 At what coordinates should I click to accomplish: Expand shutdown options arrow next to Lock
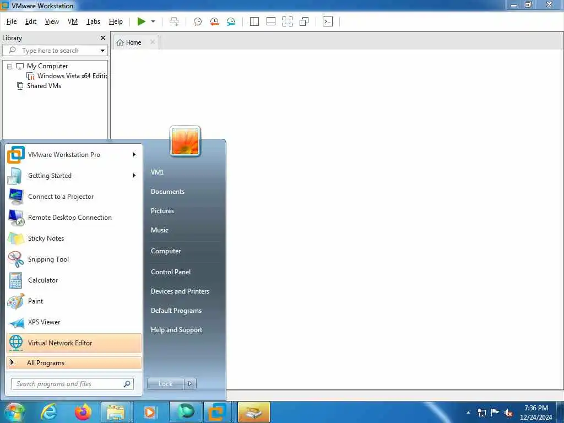click(x=190, y=384)
